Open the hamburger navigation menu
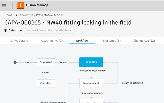164x103 pixels. pyautogui.click(x=4, y=5)
